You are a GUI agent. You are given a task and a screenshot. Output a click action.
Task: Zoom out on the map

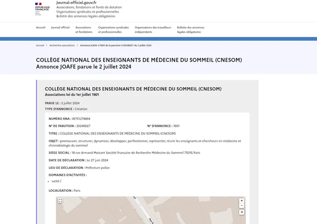[241, 206]
